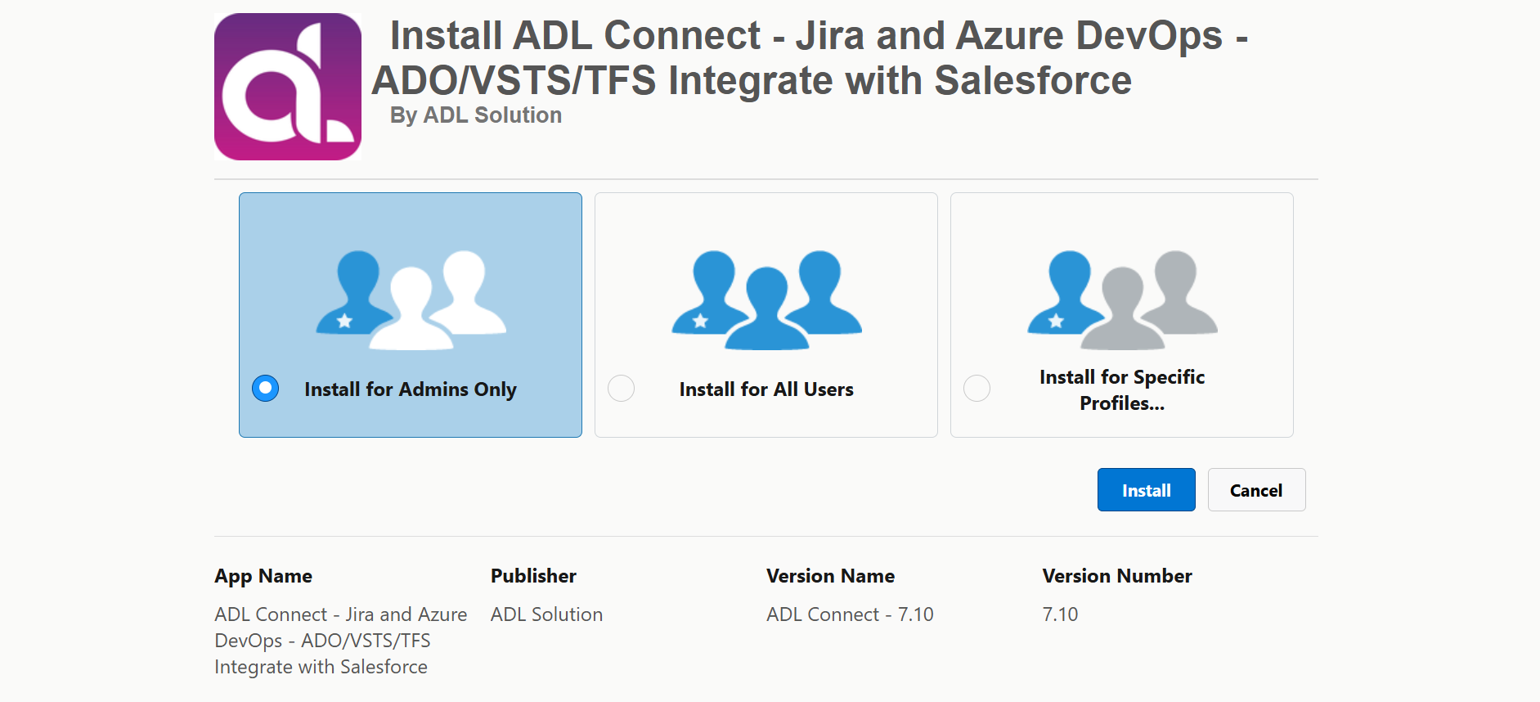1540x702 pixels.
Task: Click the Install for Admins Only label
Action: coord(411,389)
